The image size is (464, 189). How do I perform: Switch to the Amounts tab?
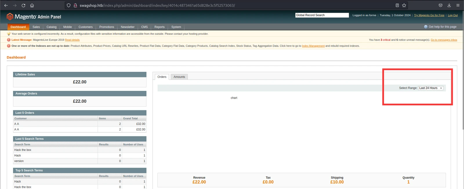pyautogui.click(x=179, y=77)
